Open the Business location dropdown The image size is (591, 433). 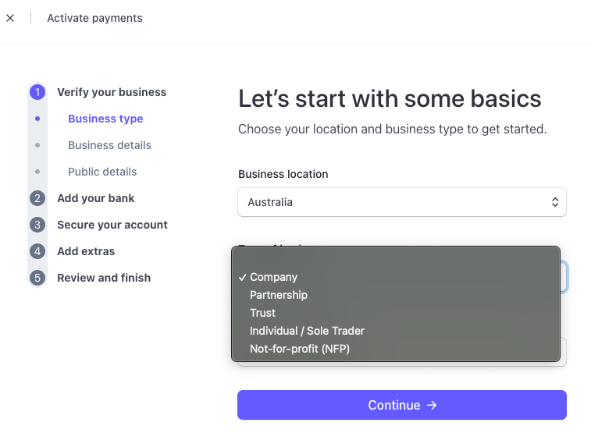click(401, 202)
